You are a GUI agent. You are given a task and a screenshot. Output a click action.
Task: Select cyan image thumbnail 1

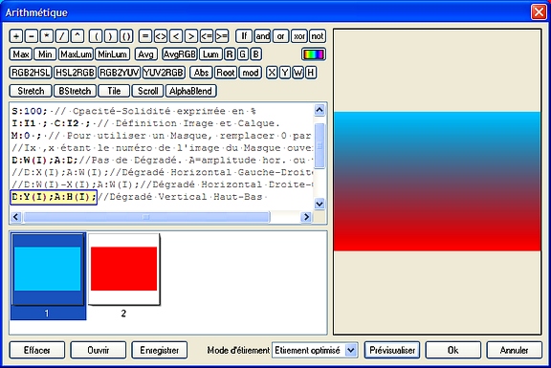pos(48,269)
